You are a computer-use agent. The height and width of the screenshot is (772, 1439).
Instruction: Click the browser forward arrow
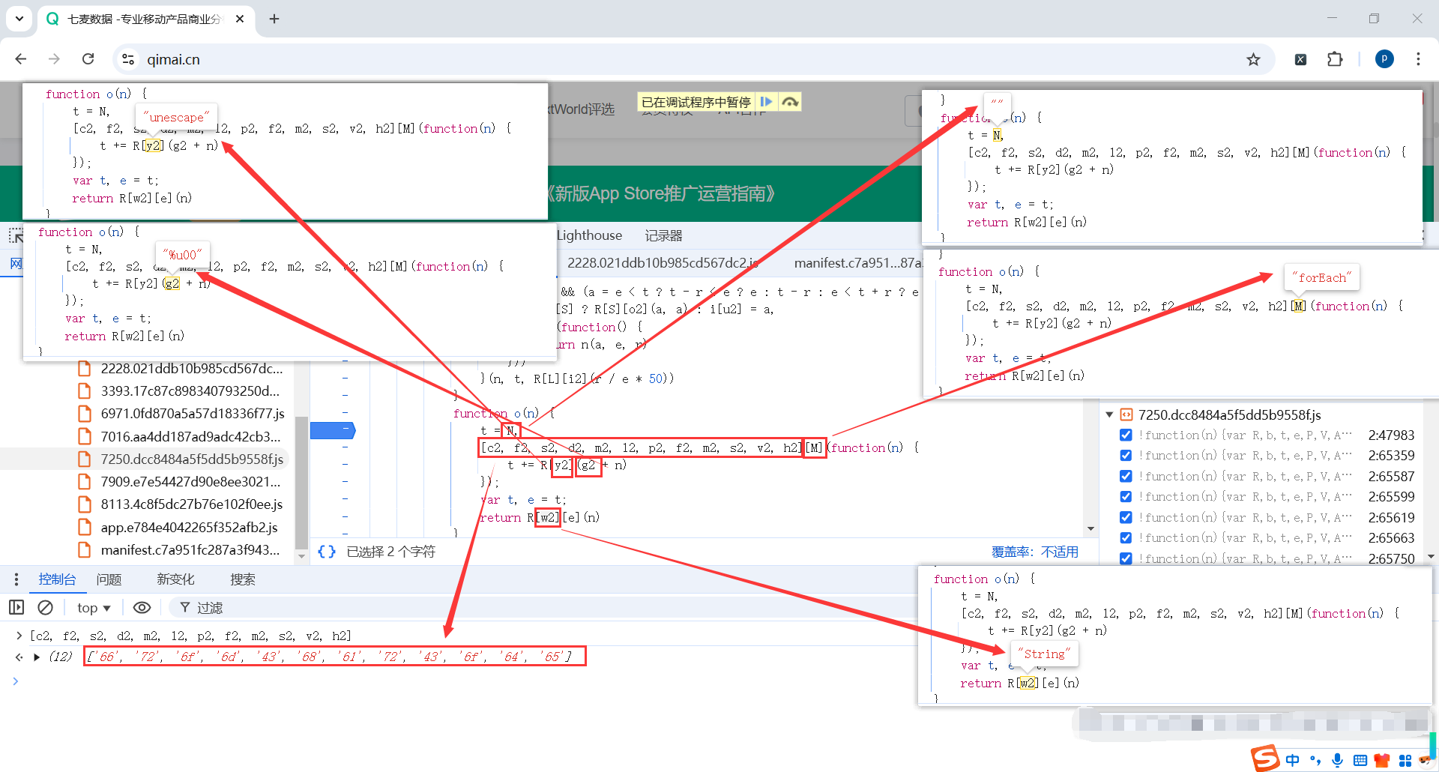point(54,59)
